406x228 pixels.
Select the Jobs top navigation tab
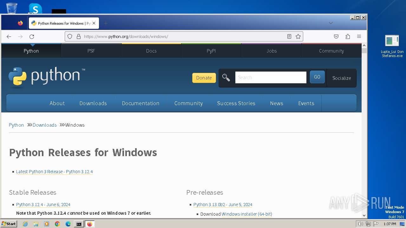point(272,51)
